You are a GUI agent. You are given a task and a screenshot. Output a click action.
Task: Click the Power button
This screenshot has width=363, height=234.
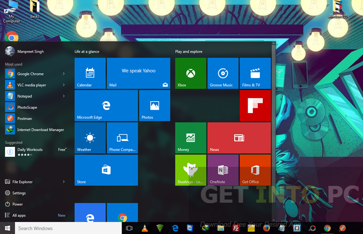click(18, 204)
